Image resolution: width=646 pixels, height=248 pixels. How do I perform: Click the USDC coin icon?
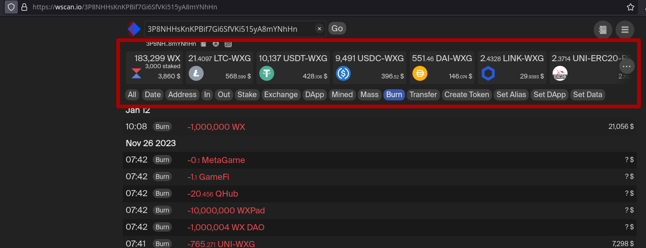343,73
